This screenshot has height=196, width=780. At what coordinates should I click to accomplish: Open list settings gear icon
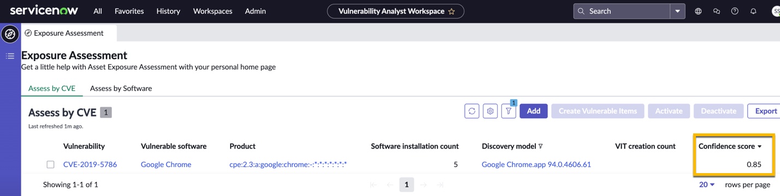point(490,111)
